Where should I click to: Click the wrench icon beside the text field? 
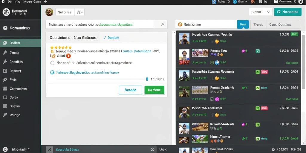tap(162, 25)
